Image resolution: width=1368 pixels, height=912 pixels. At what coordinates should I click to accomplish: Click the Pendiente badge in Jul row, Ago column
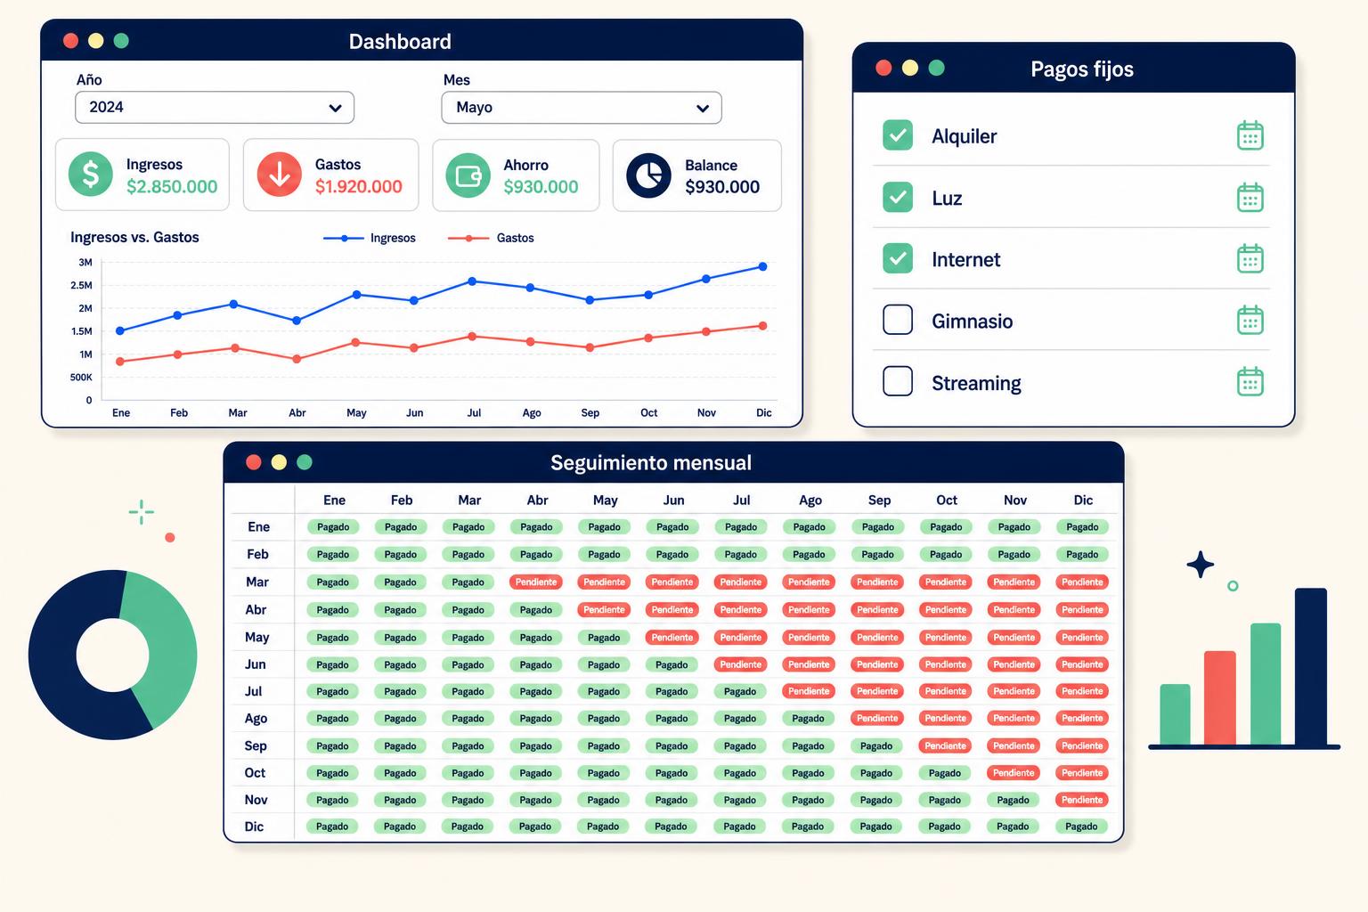[x=809, y=691]
